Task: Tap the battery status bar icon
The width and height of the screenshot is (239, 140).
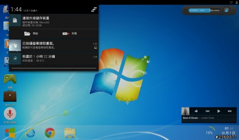Action: pyautogui.click(x=237, y=2)
